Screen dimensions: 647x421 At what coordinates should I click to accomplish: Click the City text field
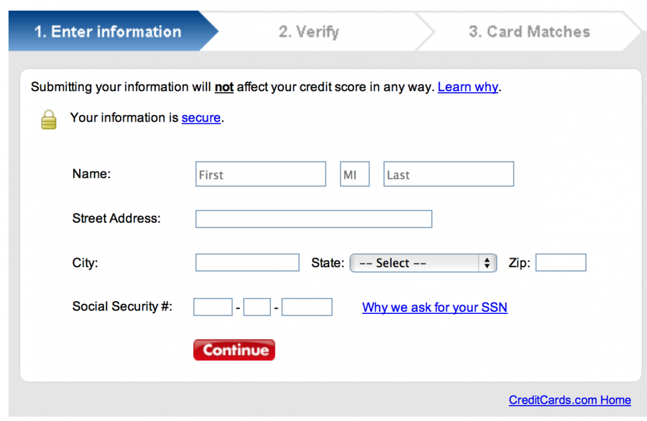pos(247,263)
